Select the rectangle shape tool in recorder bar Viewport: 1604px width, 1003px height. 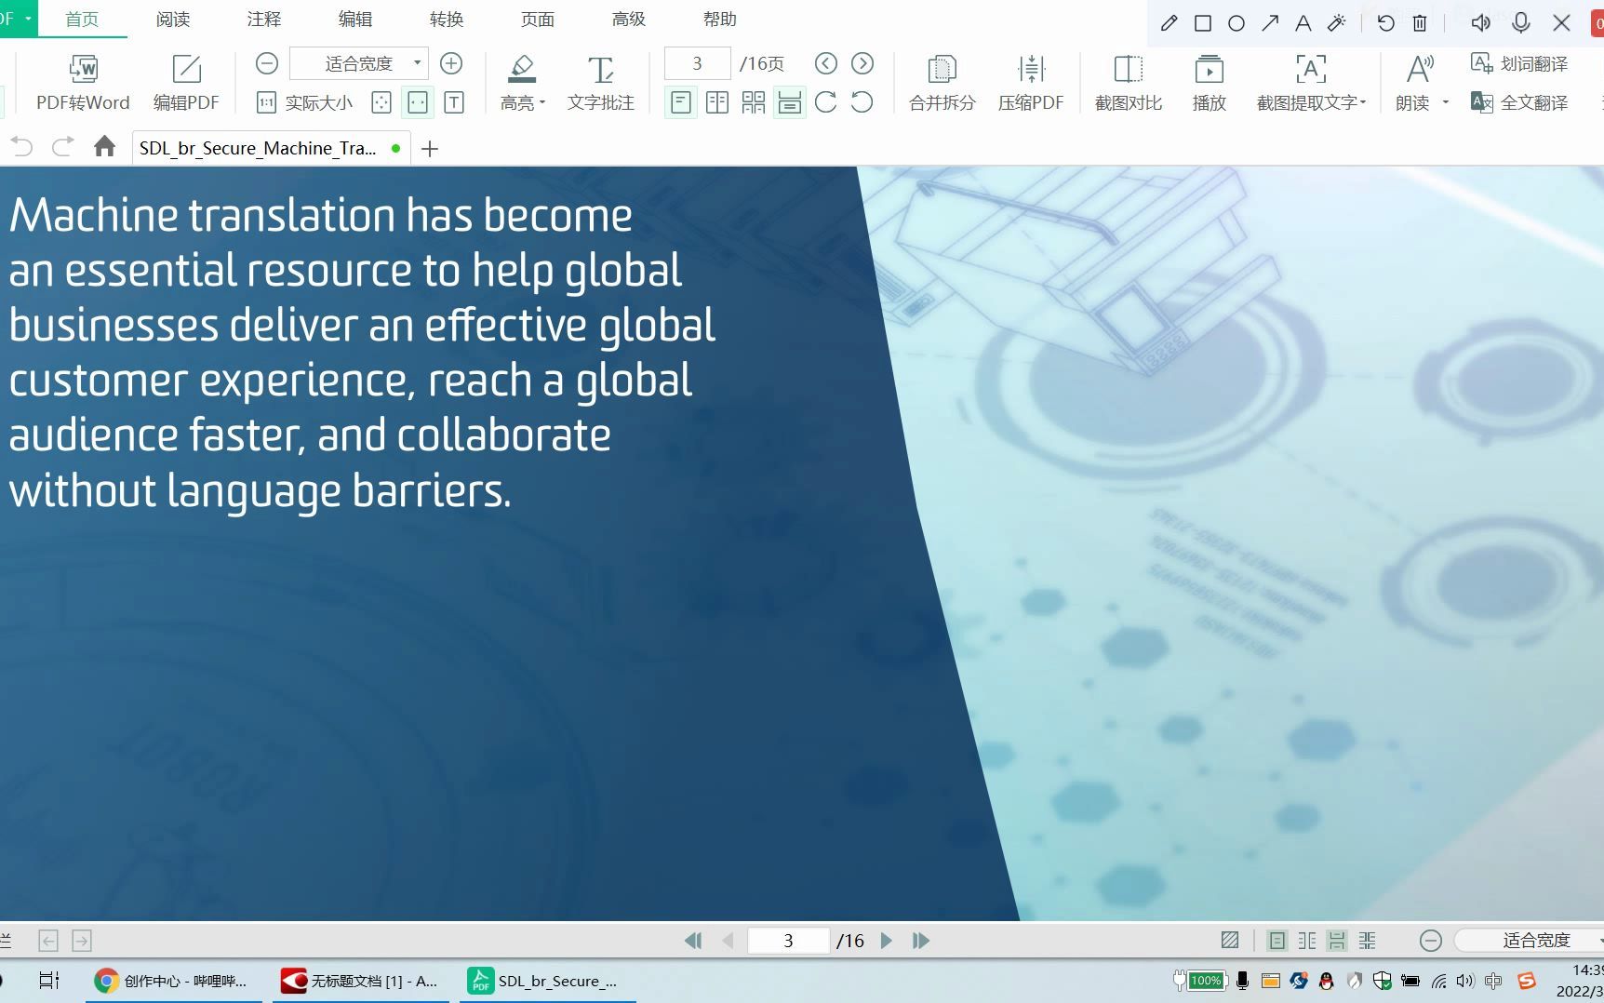click(x=1203, y=23)
